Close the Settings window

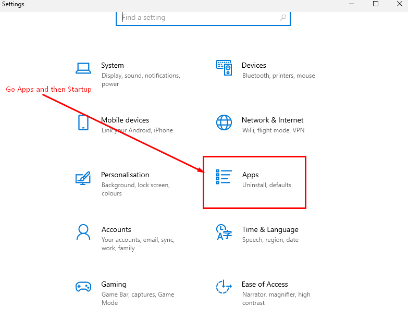coord(400,4)
